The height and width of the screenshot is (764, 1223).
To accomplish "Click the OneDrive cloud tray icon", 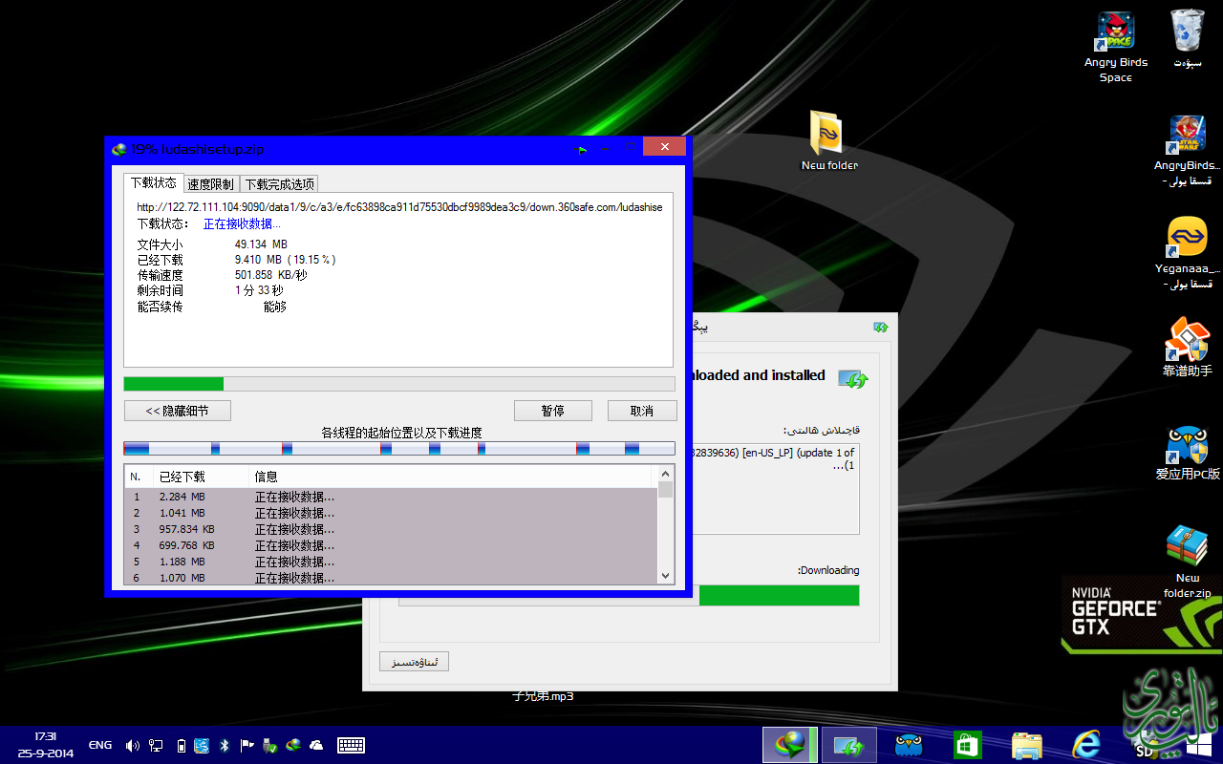I will 316,745.
